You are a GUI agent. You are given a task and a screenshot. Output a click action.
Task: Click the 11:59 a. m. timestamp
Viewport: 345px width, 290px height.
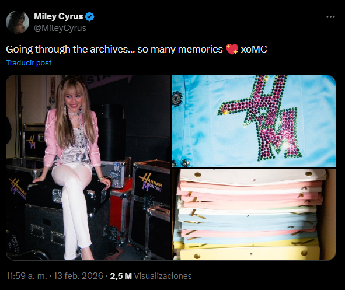(27, 276)
